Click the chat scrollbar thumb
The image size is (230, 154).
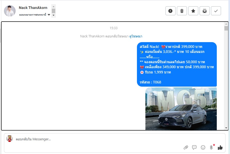tap(226, 28)
